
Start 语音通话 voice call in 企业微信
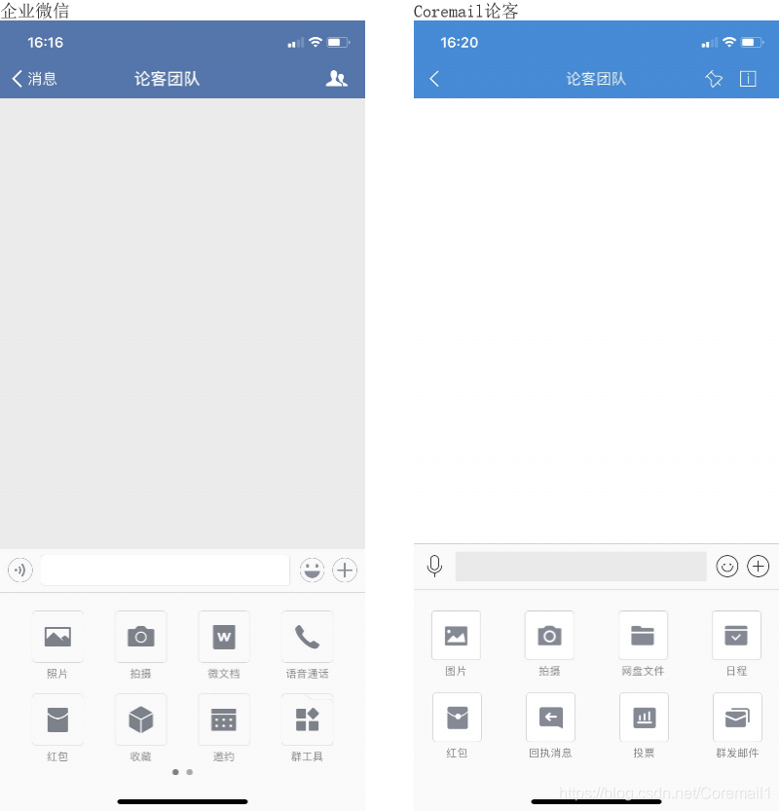[308, 636]
